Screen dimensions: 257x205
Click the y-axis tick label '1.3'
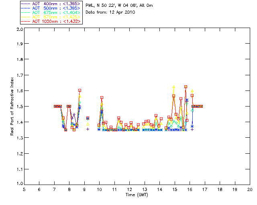coord(20,138)
